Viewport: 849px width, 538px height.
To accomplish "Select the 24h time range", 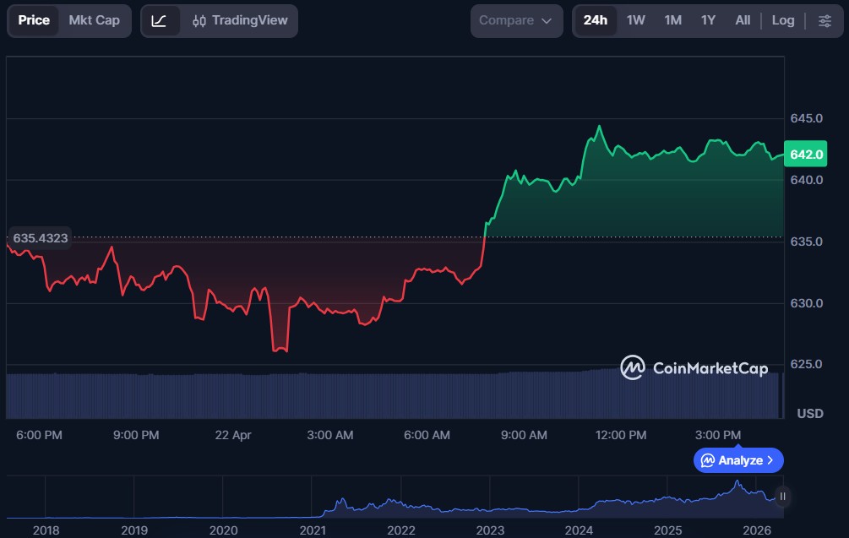I will click(x=595, y=20).
